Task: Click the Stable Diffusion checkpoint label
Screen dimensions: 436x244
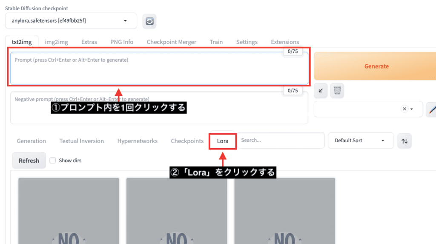Action: pyautogui.click(x=37, y=9)
